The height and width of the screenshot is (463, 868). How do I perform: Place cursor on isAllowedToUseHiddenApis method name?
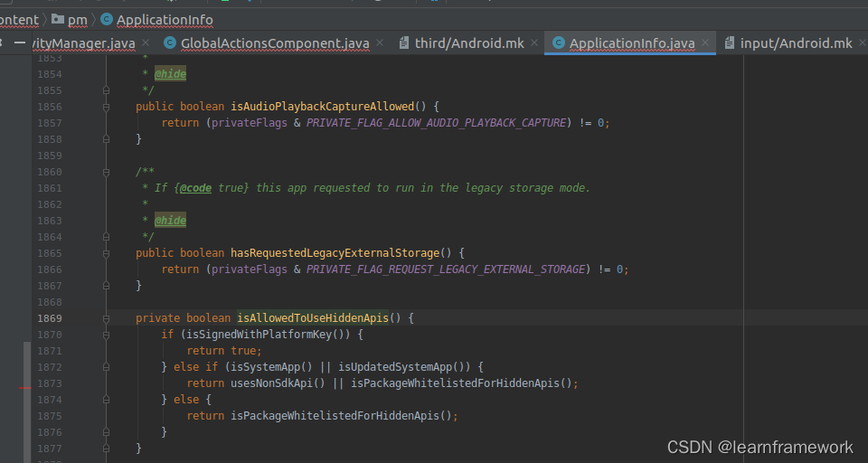[x=313, y=318]
